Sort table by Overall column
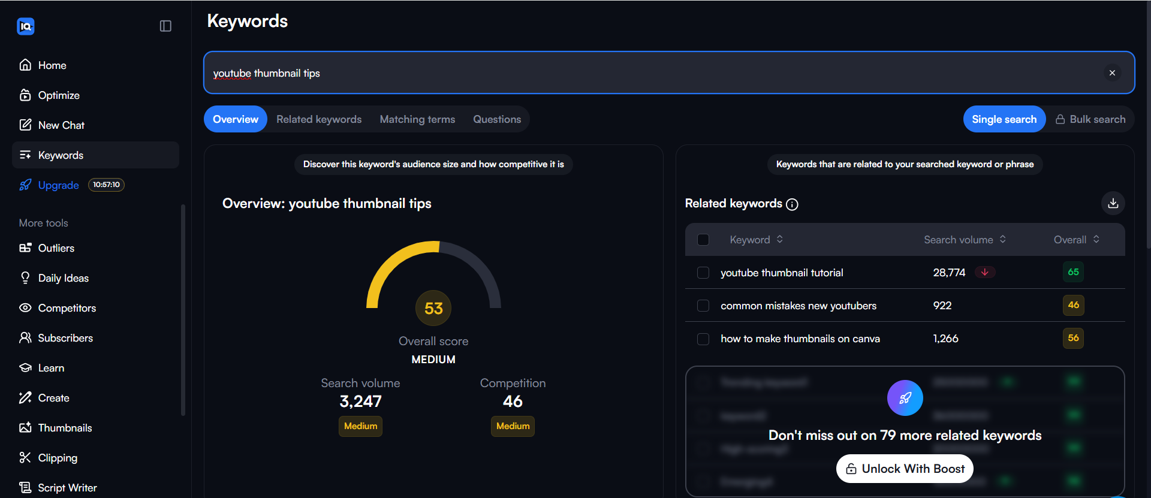1151x498 pixels. [x=1077, y=240]
